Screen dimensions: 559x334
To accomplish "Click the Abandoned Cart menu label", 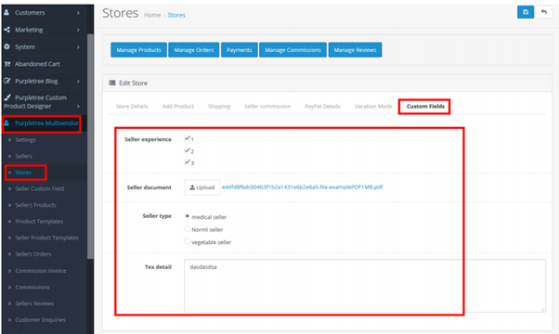I will [x=37, y=64].
